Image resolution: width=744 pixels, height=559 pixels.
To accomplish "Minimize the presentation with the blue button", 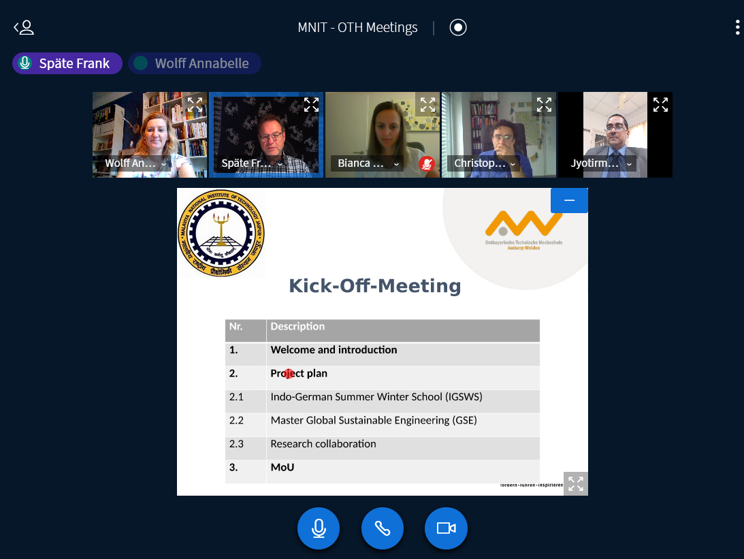I will [x=569, y=200].
